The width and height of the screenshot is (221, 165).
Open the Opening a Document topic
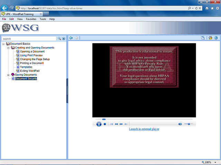32,52
